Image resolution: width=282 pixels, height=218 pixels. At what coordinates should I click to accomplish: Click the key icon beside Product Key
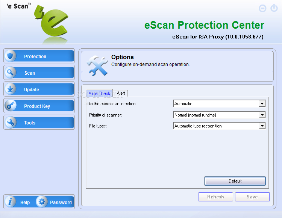tap(10, 106)
